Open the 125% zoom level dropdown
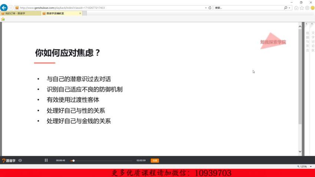This screenshot has width=315, height=177. pos(311,167)
